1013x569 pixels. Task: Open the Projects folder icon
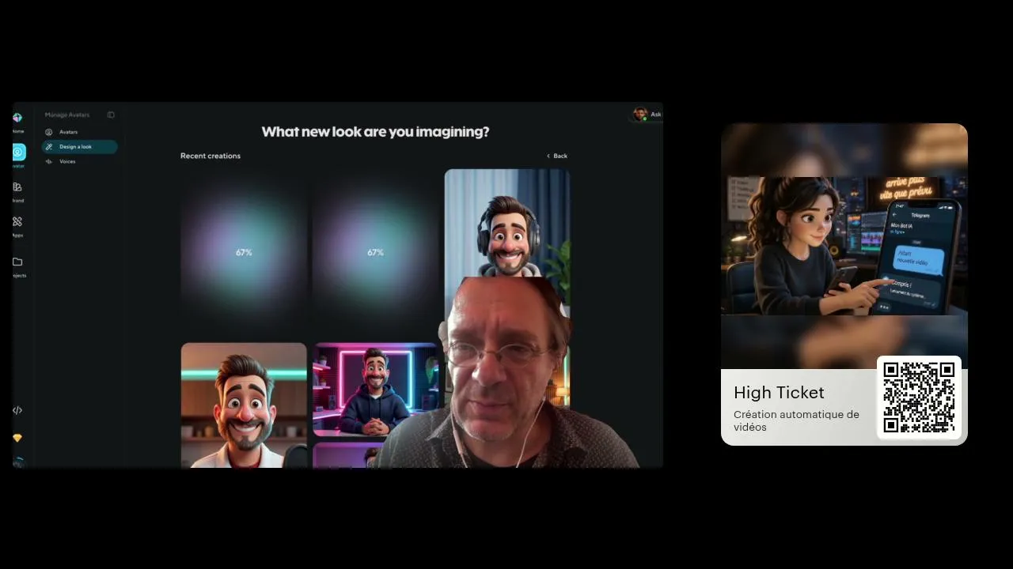click(17, 262)
